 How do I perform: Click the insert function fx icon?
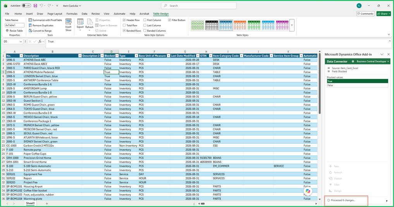click(40, 41)
